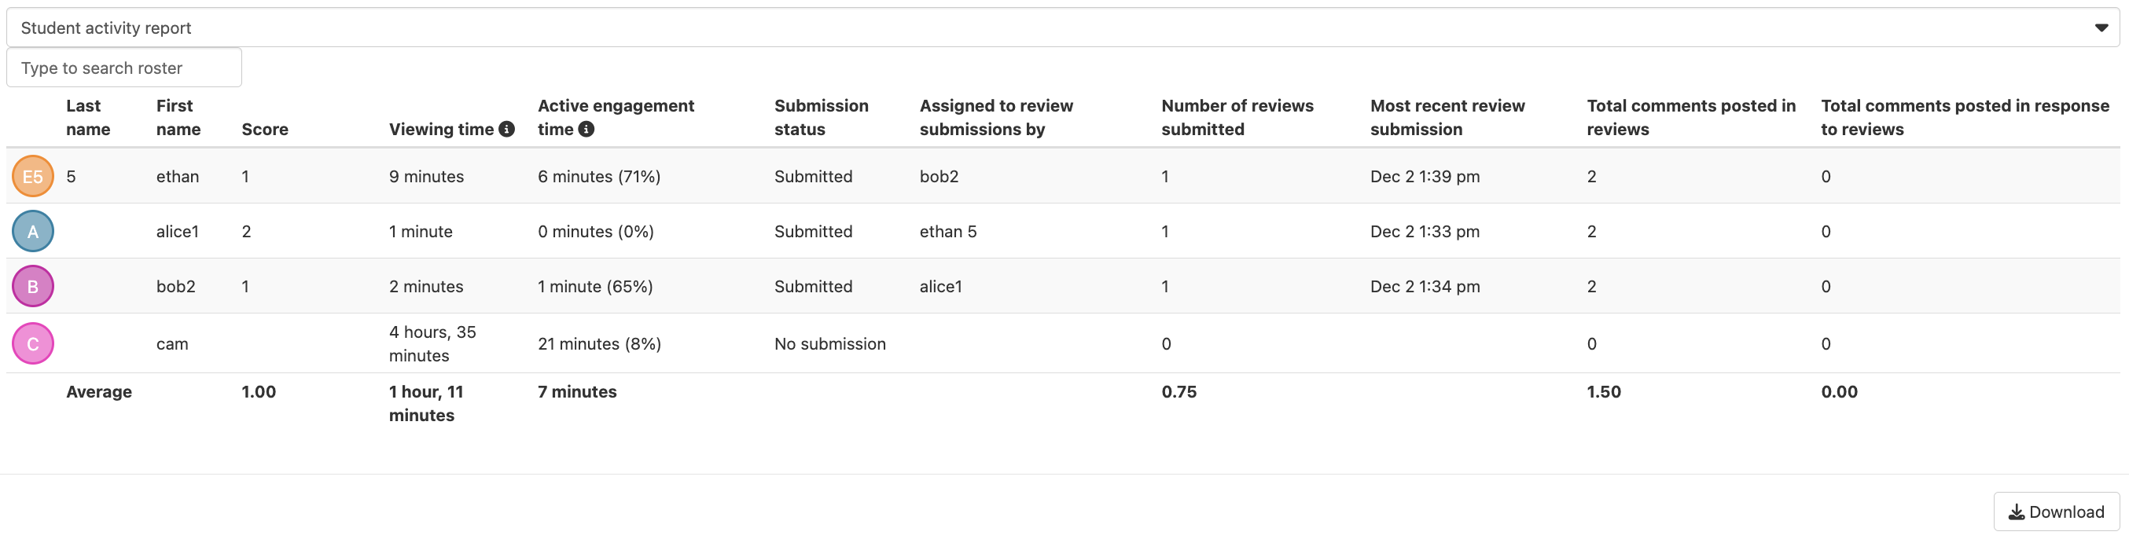Click ethan's orange E5 avatar
The image size is (2129, 539).
pos(33,176)
